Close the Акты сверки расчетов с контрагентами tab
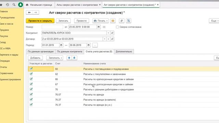 pos(100,5)
